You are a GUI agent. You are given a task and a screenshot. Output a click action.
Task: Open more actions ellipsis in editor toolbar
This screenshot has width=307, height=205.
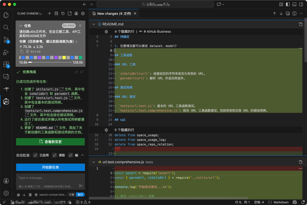301,13
